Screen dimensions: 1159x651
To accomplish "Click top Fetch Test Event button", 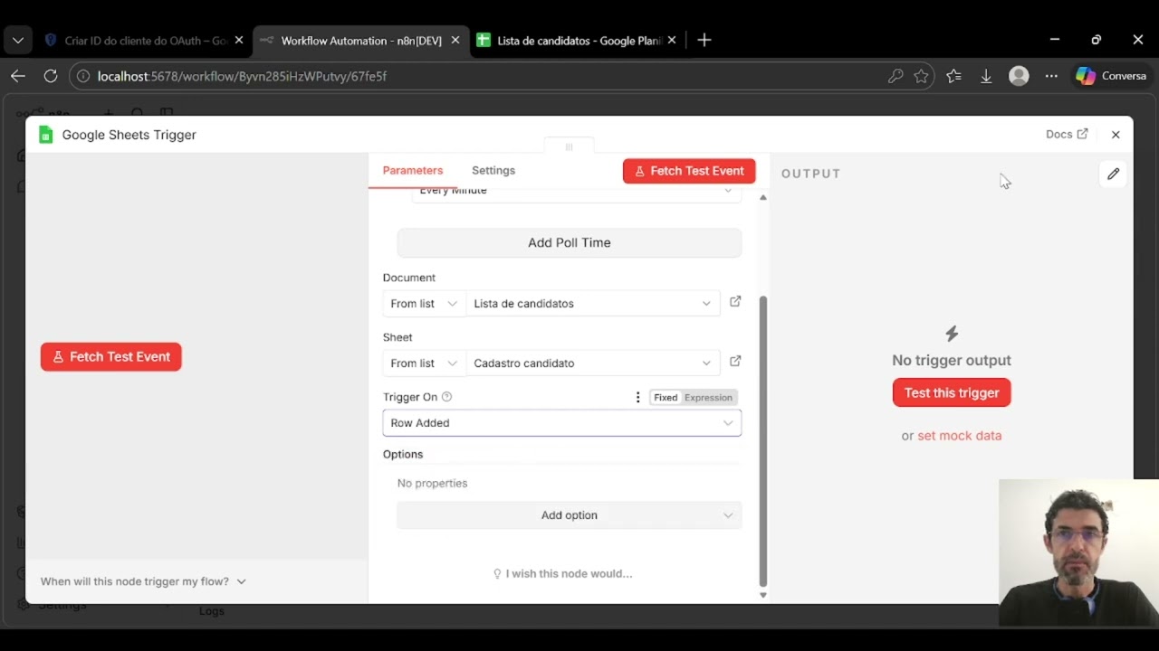I will coord(689,171).
